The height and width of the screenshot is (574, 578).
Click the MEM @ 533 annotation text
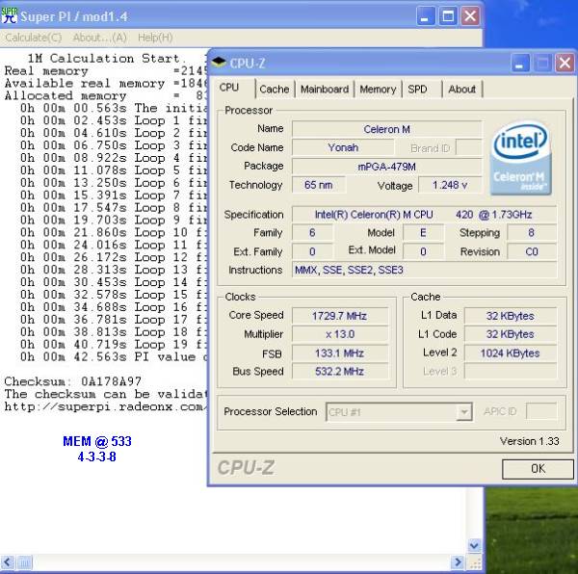[97, 441]
